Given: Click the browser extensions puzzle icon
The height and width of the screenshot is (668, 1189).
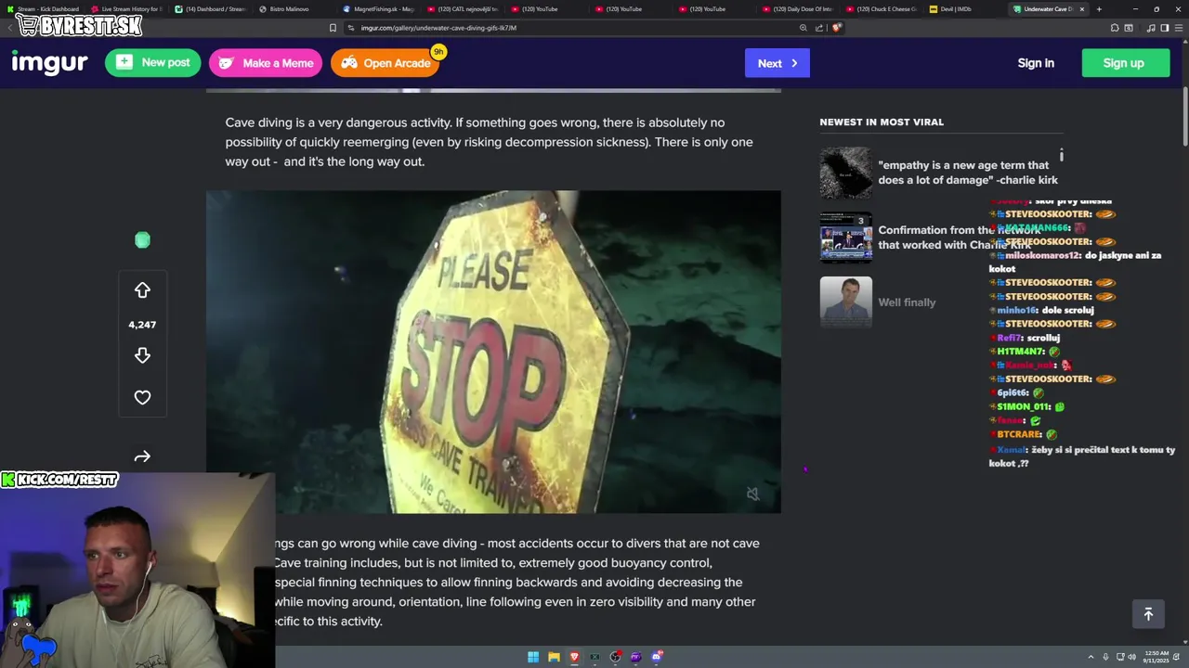Looking at the screenshot, I should click(x=1115, y=28).
